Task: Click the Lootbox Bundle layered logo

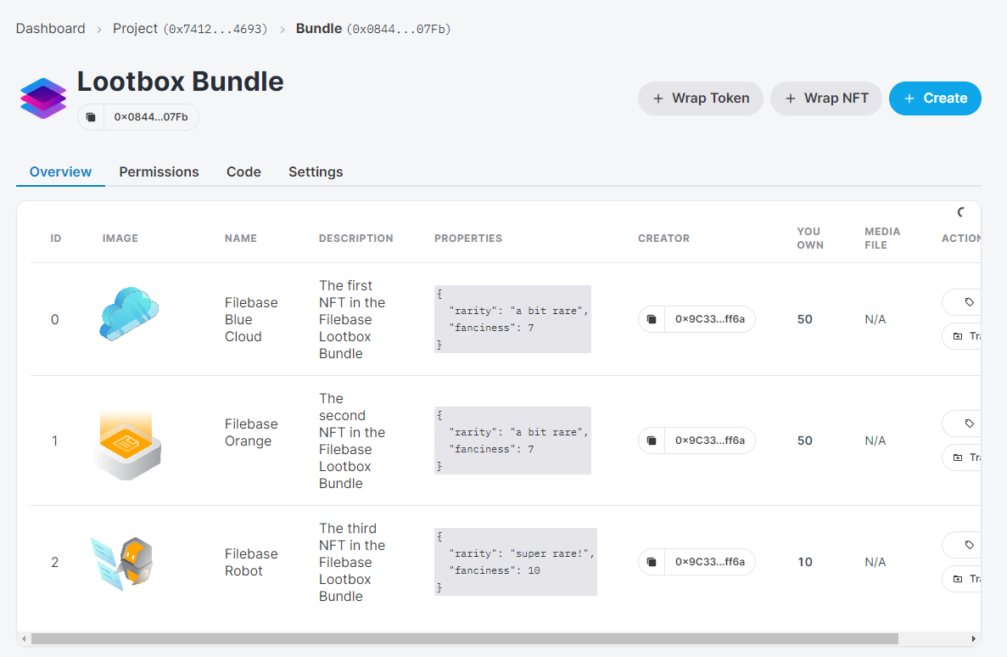Action: (43, 98)
